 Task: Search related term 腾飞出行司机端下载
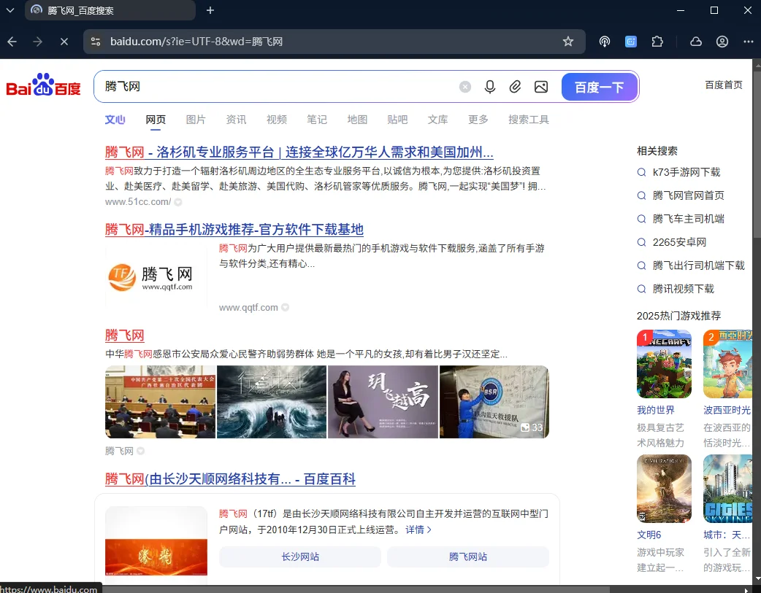click(698, 266)
